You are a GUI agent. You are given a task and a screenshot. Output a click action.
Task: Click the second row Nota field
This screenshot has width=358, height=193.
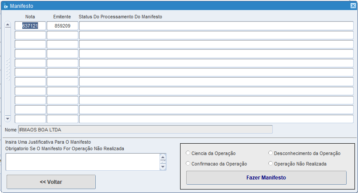point(30,35)
